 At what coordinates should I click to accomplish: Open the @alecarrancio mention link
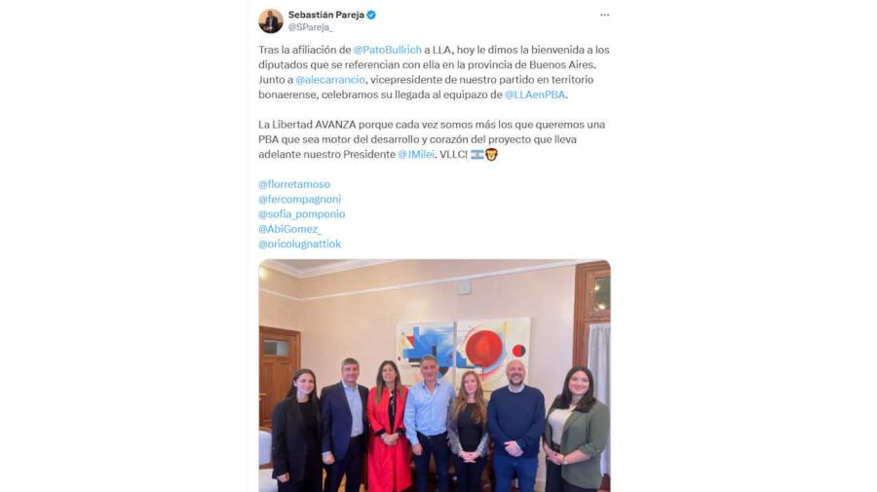[330, 80]
